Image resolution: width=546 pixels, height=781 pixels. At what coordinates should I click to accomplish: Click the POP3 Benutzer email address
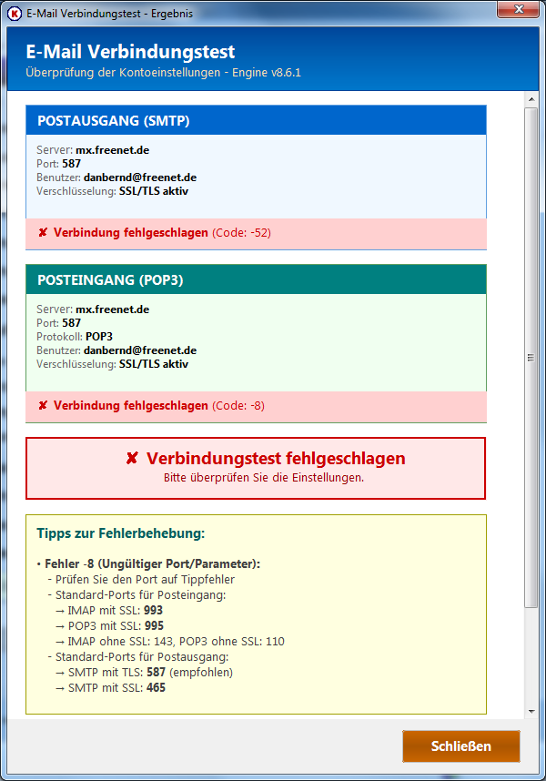[x=140, y=350]
